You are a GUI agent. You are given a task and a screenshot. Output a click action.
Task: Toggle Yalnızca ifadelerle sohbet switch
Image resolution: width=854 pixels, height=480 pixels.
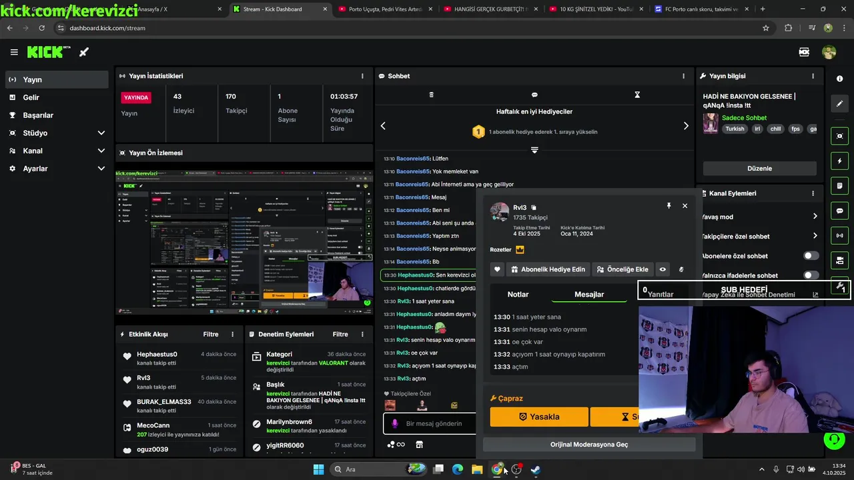(x=811, y=275)
